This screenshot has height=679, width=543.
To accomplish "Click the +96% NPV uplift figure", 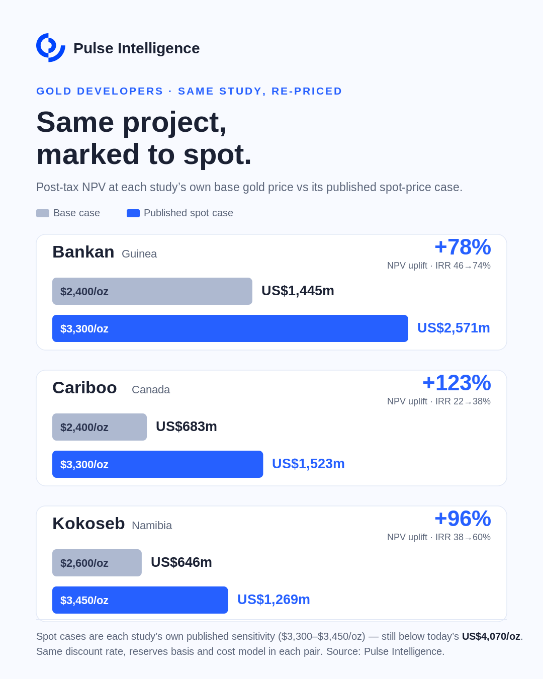I will 463,519.
